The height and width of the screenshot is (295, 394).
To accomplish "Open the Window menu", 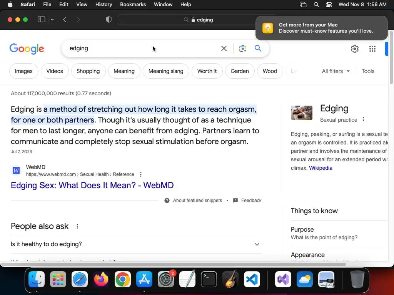I will click(163, 5).
